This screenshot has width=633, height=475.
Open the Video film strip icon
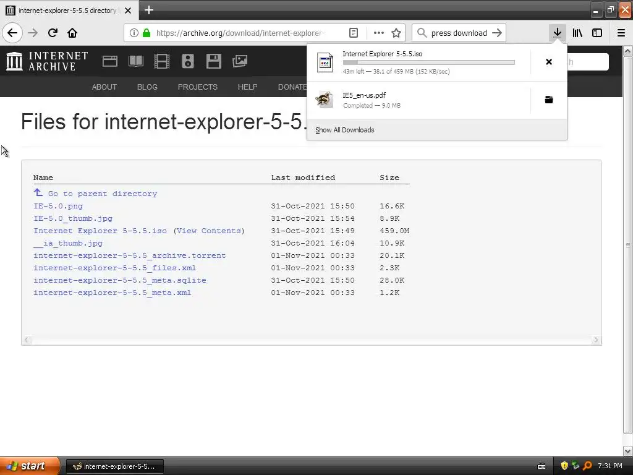coord(162,61)
